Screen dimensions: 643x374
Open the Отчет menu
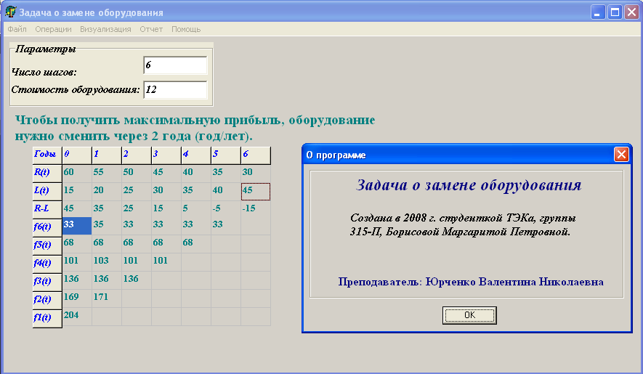[151, 29]
